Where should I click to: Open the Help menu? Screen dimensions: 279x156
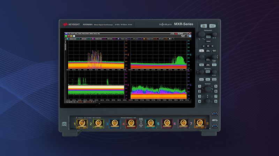coord(99,34)
